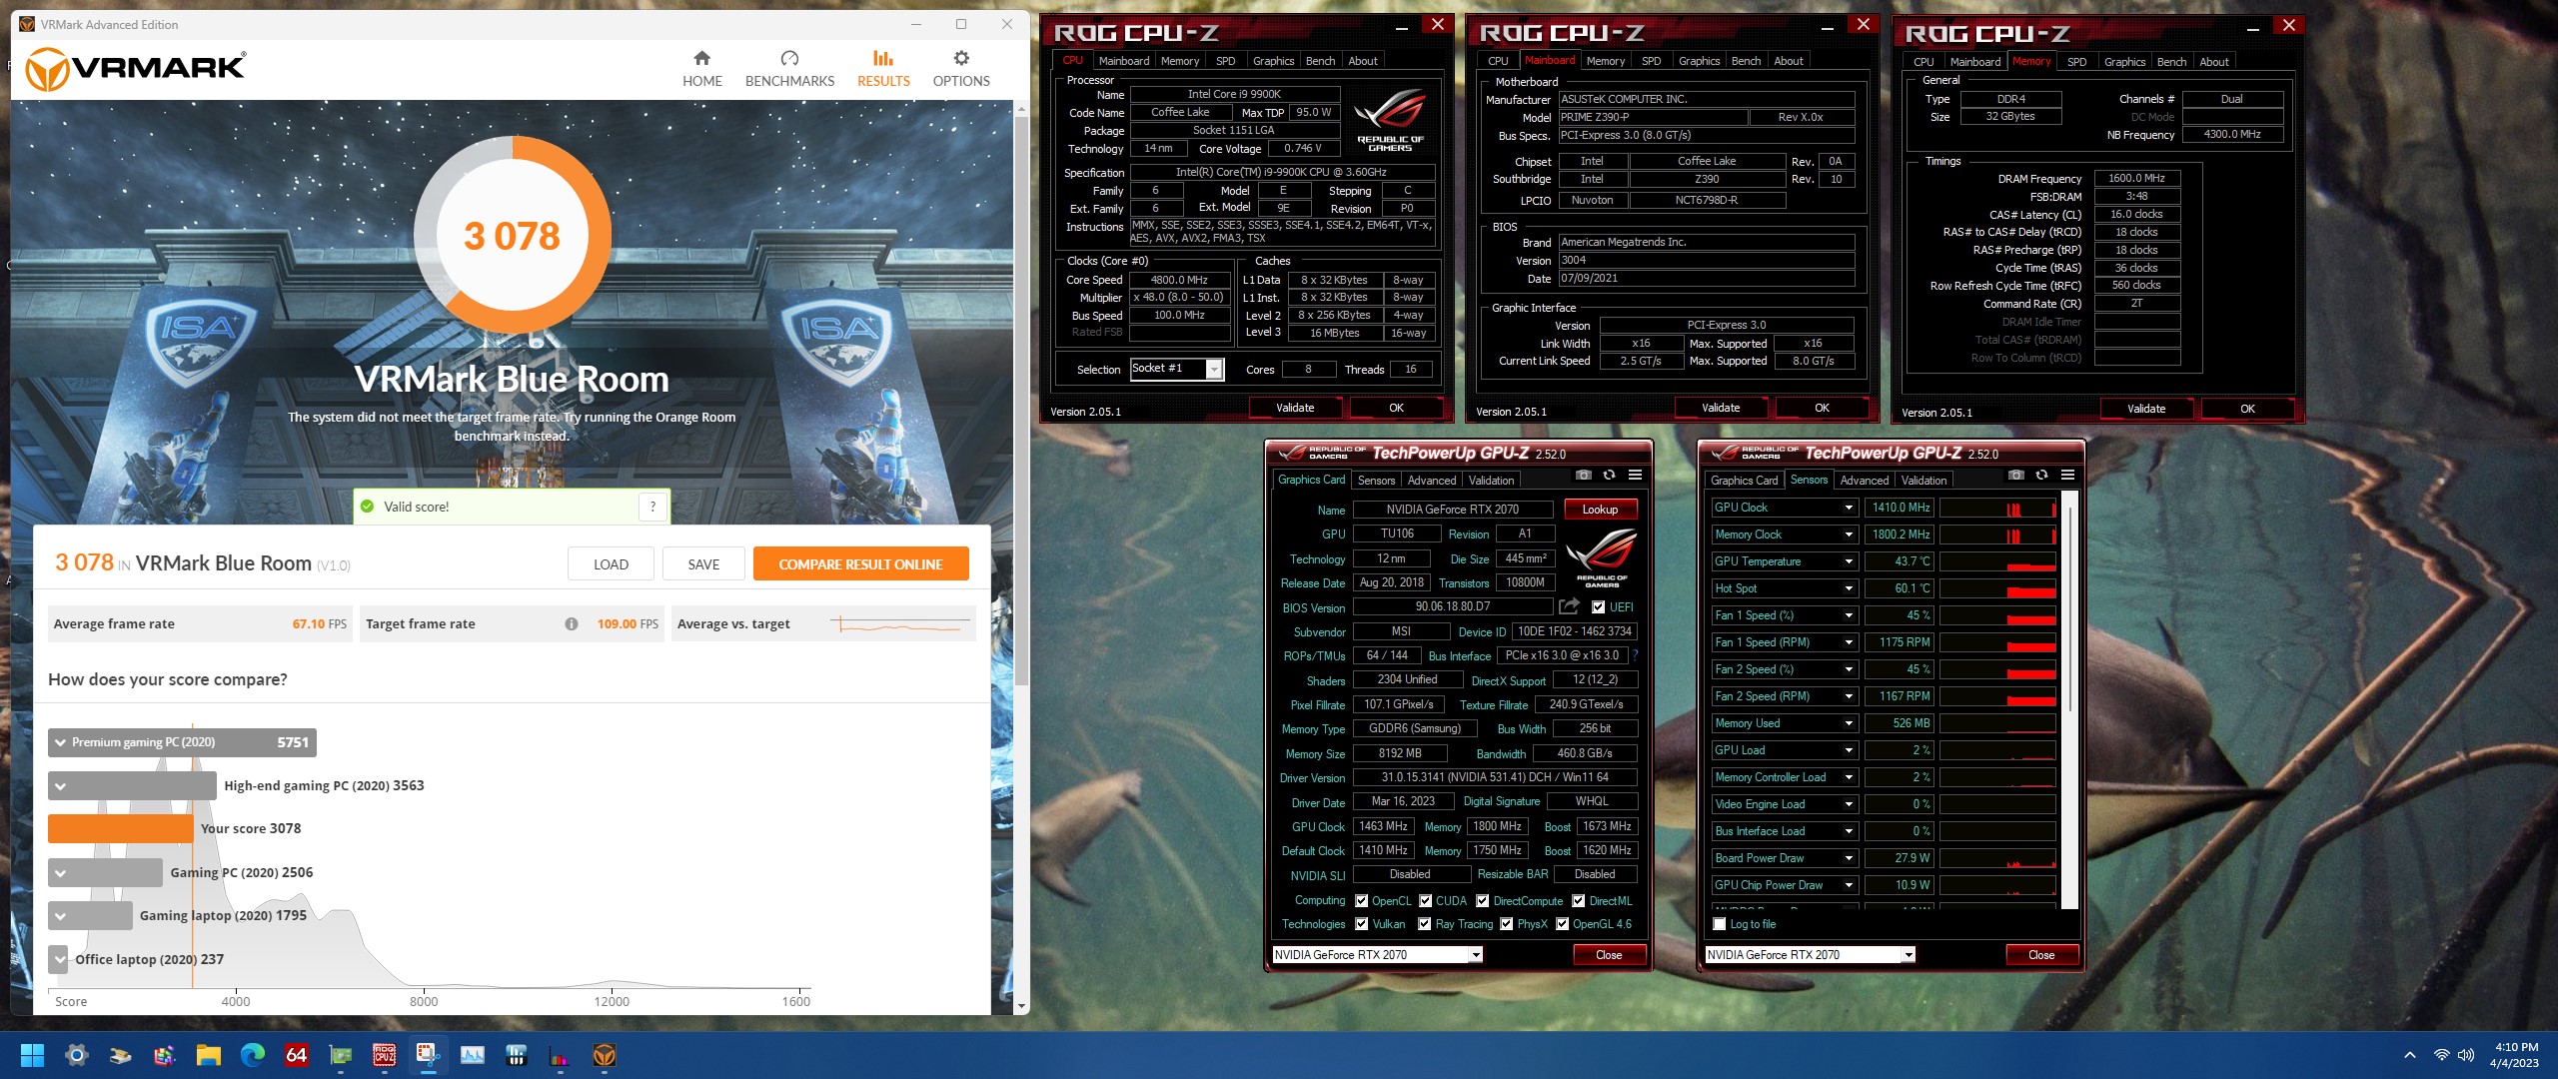
Task: Open hamburger menu in GPU-Z Sensors window
Action: [x=2067, y=476]
